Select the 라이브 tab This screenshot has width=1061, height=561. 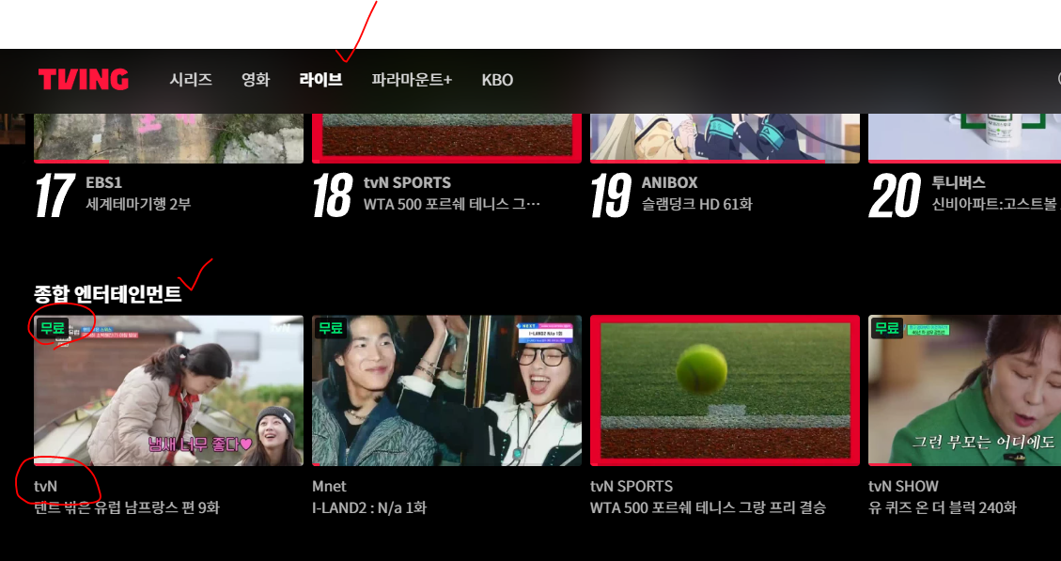click(x=320, y=80)
